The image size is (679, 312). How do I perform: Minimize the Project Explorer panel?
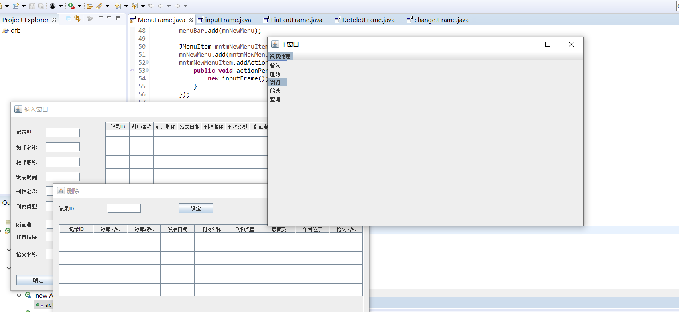[x=109, y=18]
